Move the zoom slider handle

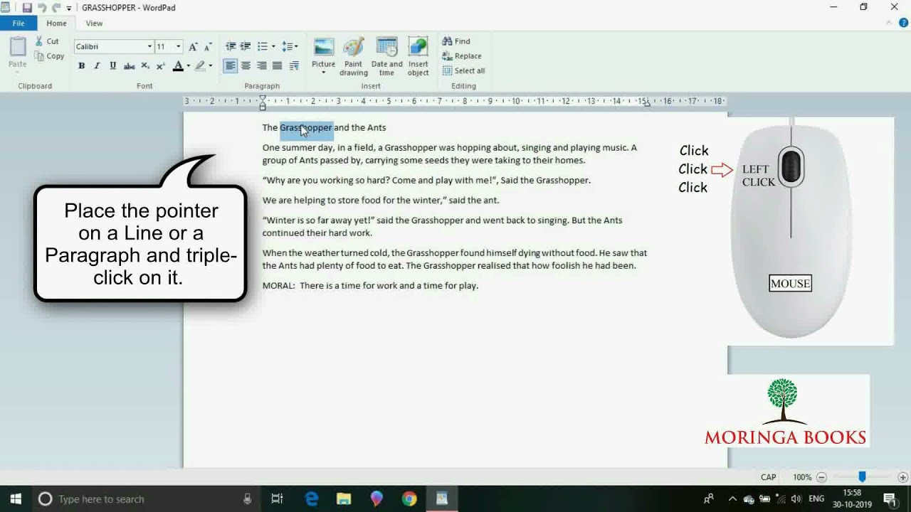[x=862, y=477]
